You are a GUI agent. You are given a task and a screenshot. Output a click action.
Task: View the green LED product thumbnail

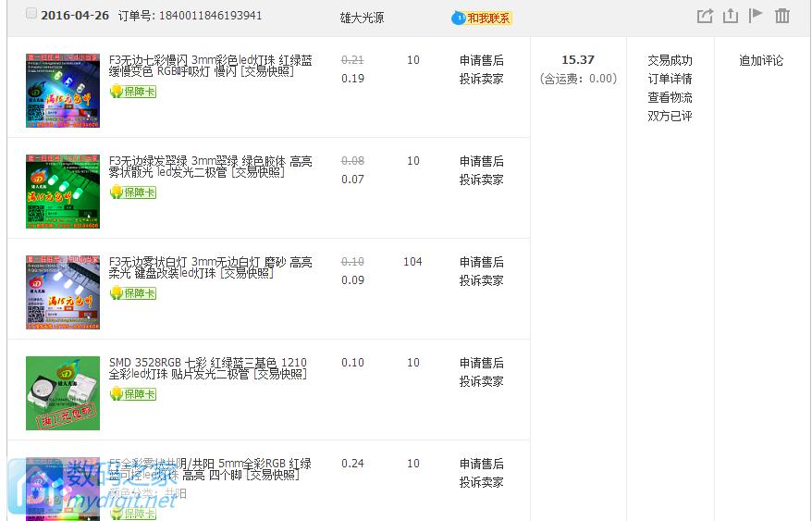tap(63, 192)
